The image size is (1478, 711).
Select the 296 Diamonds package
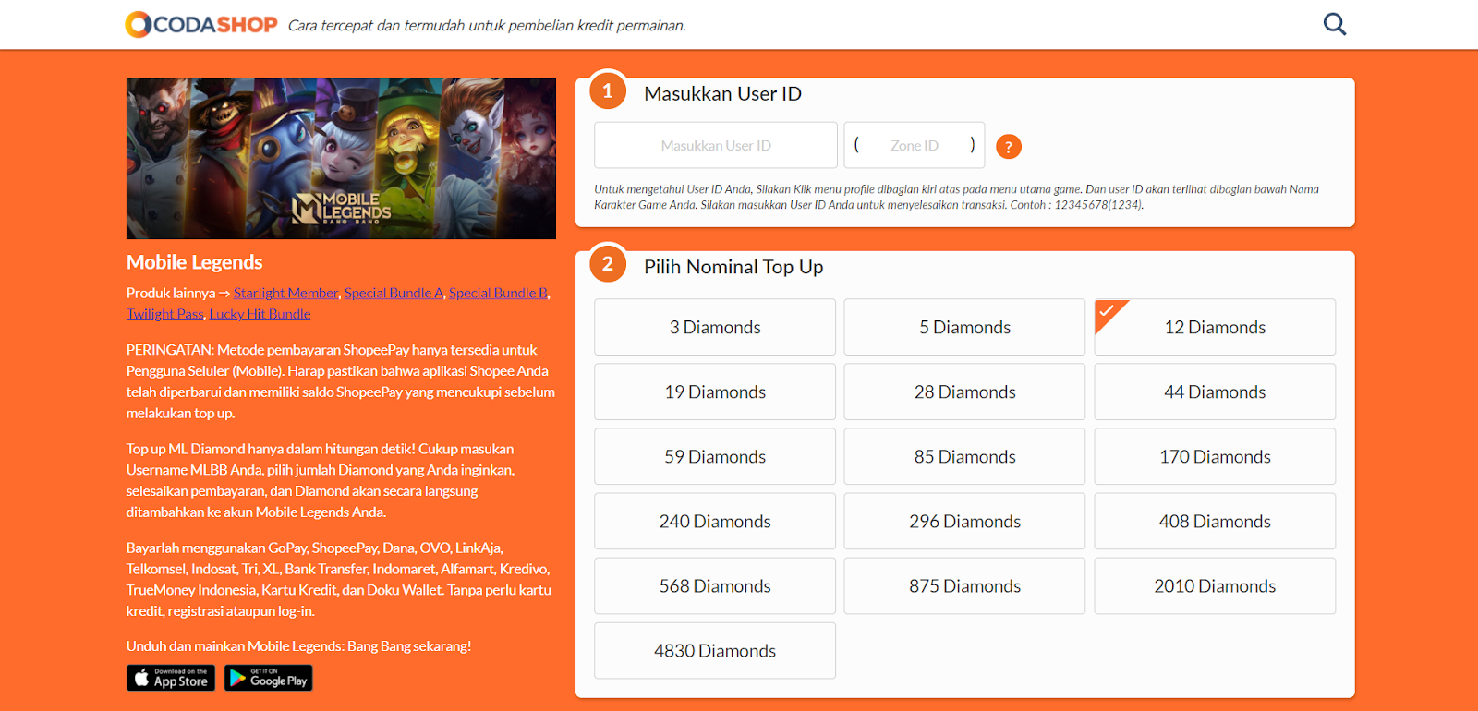click(964, 521)
